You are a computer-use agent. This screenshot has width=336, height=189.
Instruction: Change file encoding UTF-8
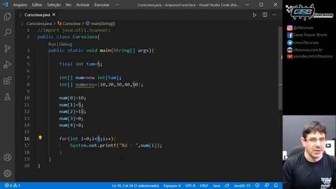click(x=190, y=185)
